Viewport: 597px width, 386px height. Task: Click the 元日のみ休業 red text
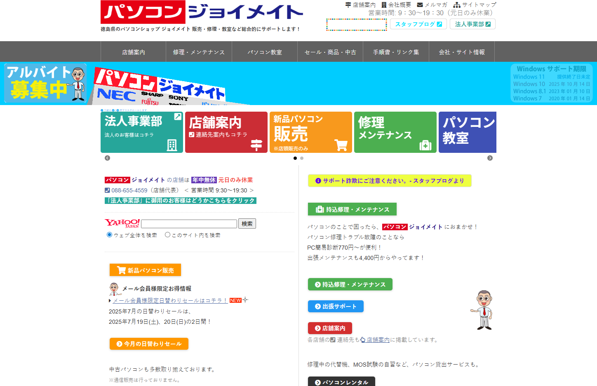click(x=235, y=180)
